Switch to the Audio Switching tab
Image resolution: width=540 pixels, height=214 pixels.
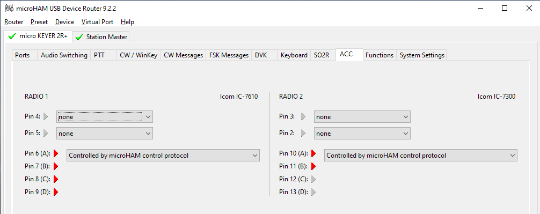64,55
